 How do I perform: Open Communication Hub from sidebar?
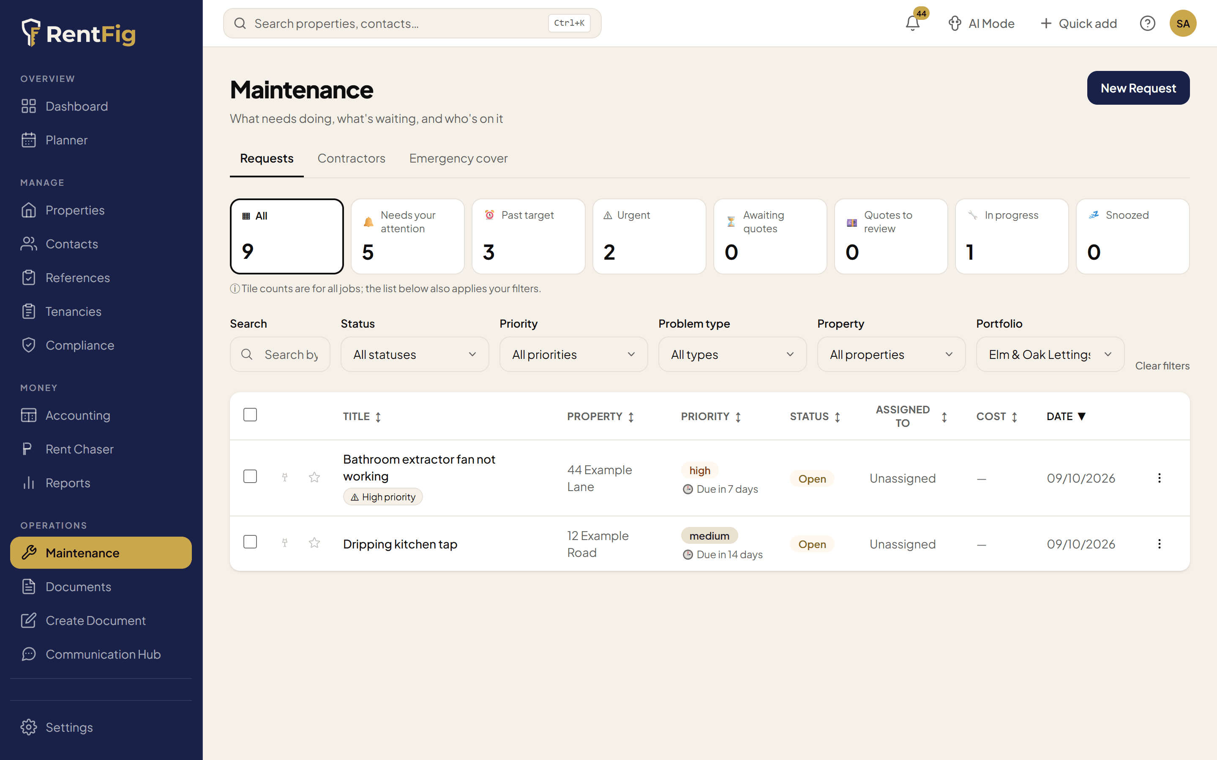[101, 654]
